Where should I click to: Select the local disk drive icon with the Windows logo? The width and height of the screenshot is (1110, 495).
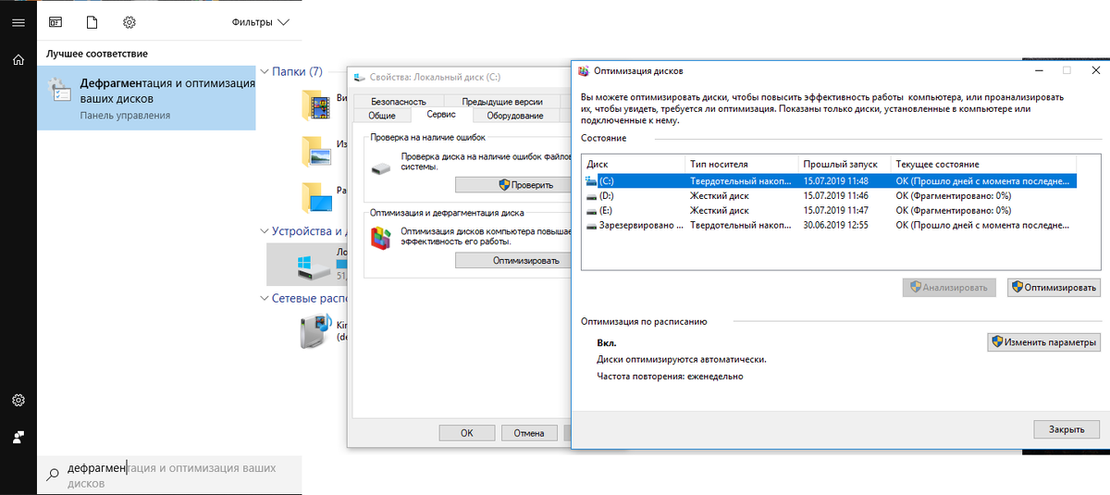(x=313, y=266)
